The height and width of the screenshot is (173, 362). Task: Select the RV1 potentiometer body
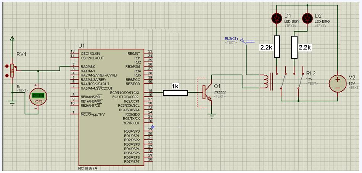point(12,70)
